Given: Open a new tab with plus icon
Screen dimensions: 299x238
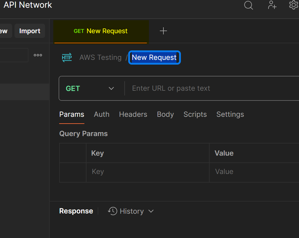Looking at the screenshot, I should coord(163,31).
